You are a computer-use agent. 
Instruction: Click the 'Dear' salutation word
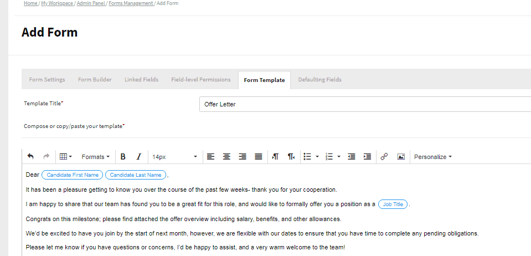[33, 175]
